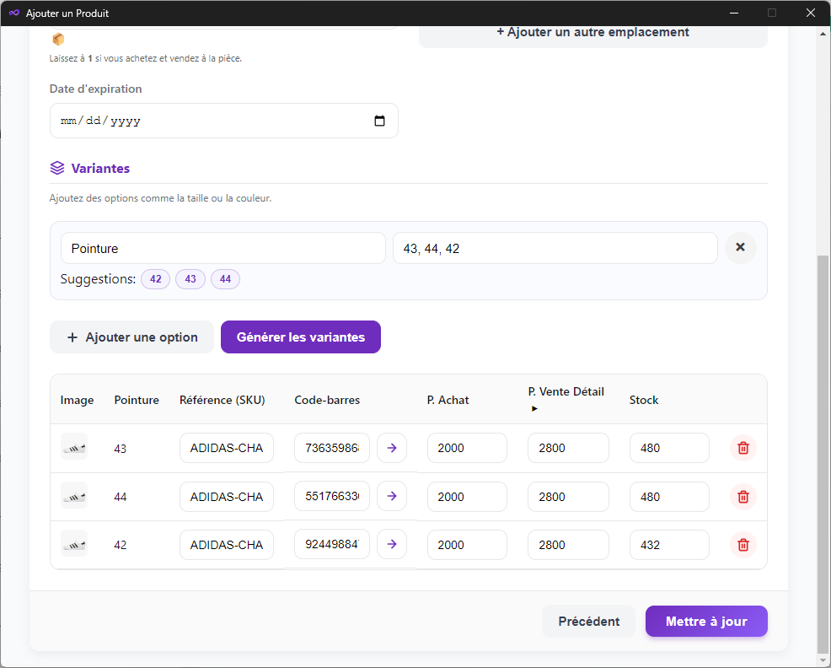This screenshot has height=668, width=831.
Task: Select suggestion chip 42
Action: tap(155, 279)
